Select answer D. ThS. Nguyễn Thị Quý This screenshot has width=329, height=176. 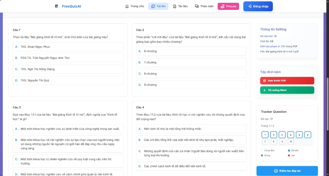[x=66, y=81]
